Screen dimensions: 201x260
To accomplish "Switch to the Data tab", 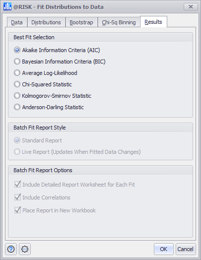I will coord(17,22).
